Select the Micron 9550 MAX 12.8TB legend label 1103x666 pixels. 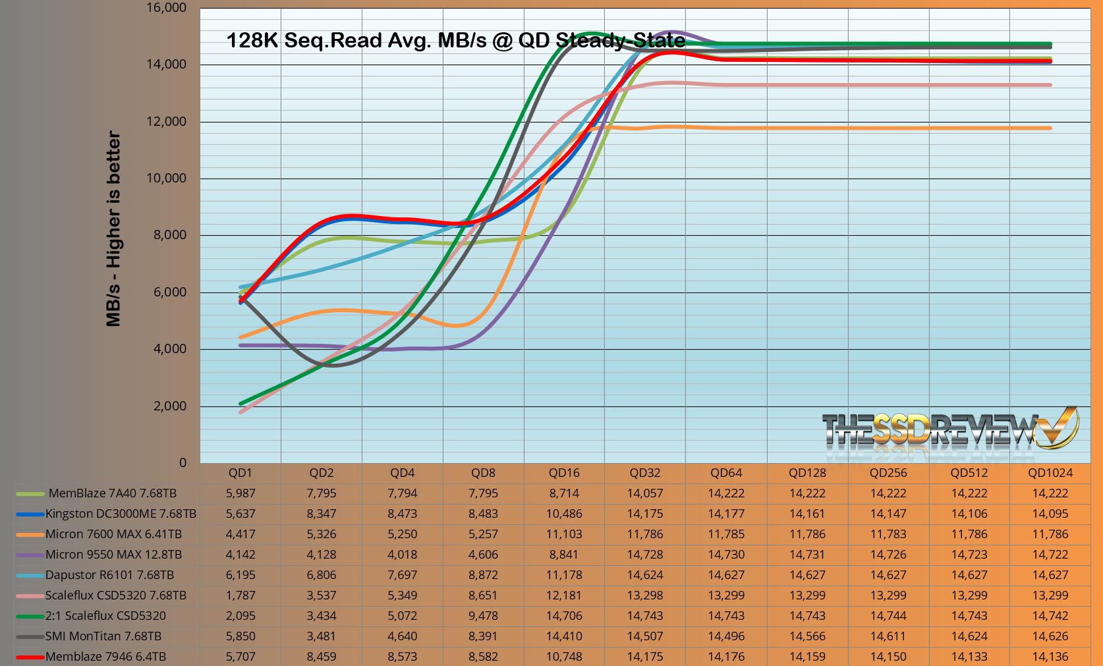113,555
